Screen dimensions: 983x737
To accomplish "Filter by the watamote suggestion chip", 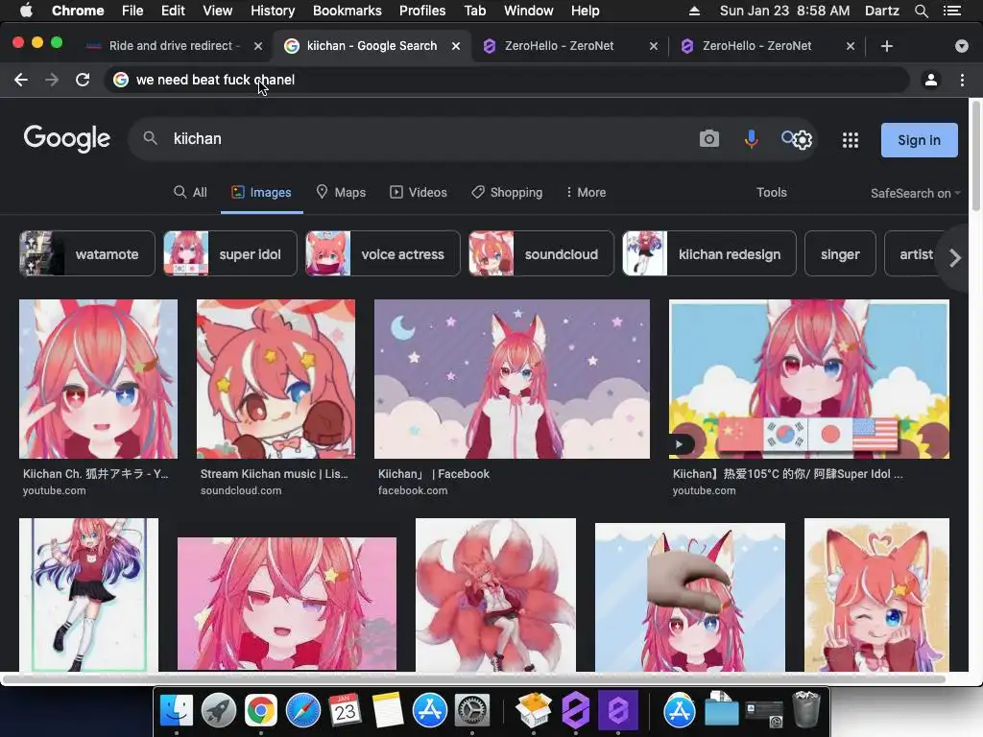I will point(87,253).
